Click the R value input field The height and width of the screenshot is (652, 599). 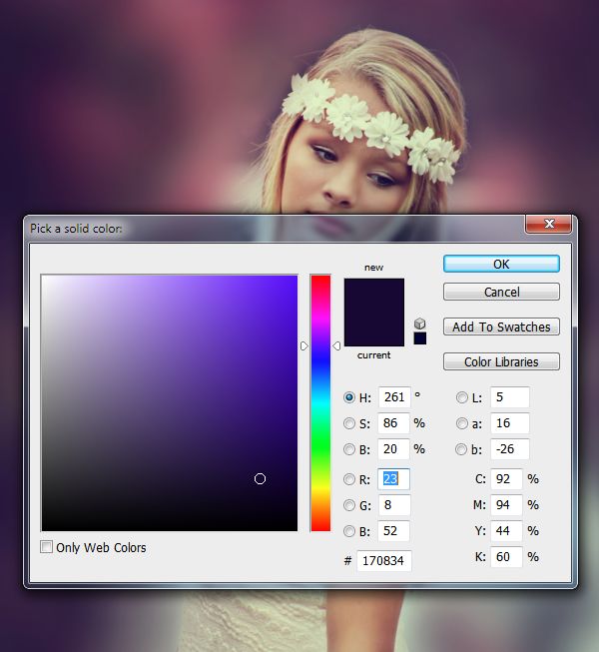coord(393,479)
